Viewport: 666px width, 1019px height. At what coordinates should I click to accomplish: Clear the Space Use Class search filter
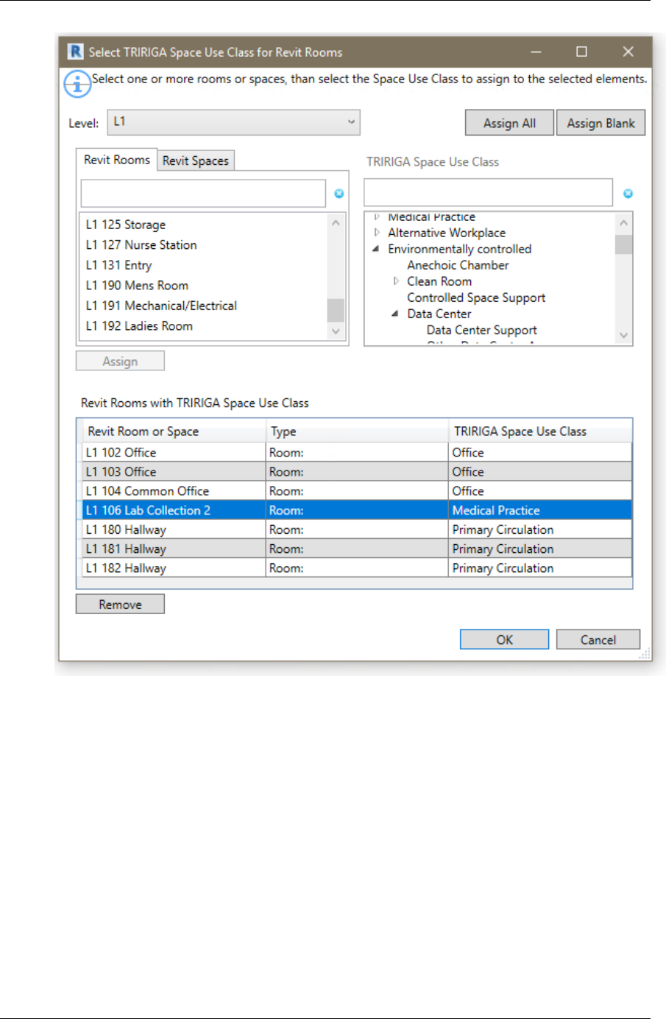pyautogui.click(x=628, y=194)
